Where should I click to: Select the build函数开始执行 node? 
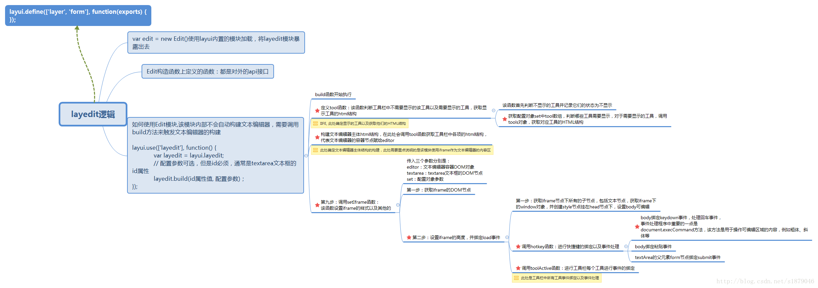333,95
